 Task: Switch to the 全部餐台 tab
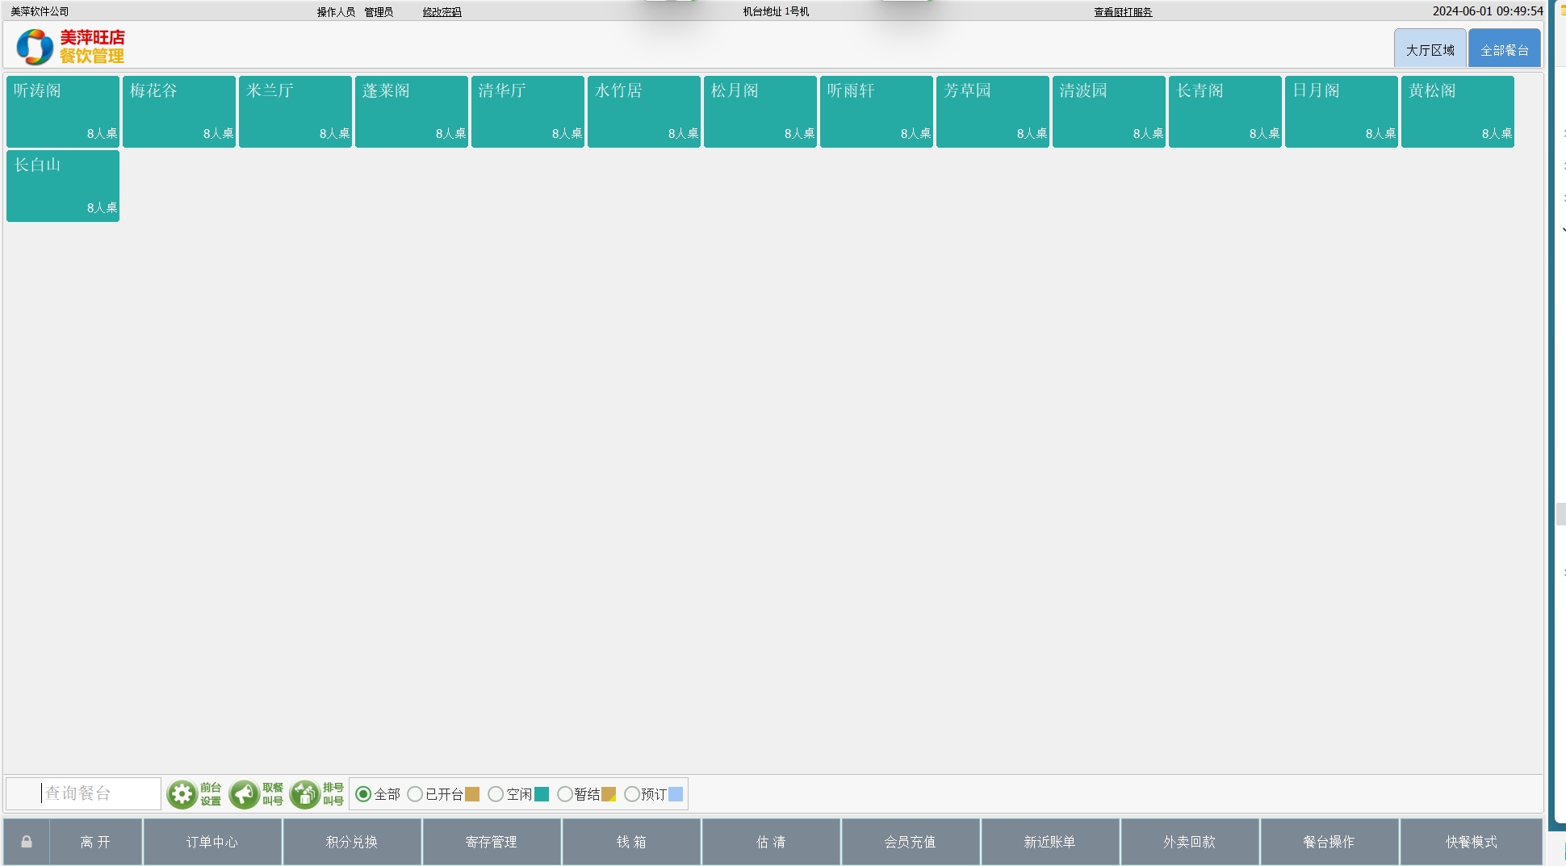point(1504,50)
